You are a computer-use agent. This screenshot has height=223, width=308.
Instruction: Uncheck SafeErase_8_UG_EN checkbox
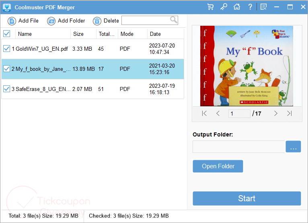point(7,89)
